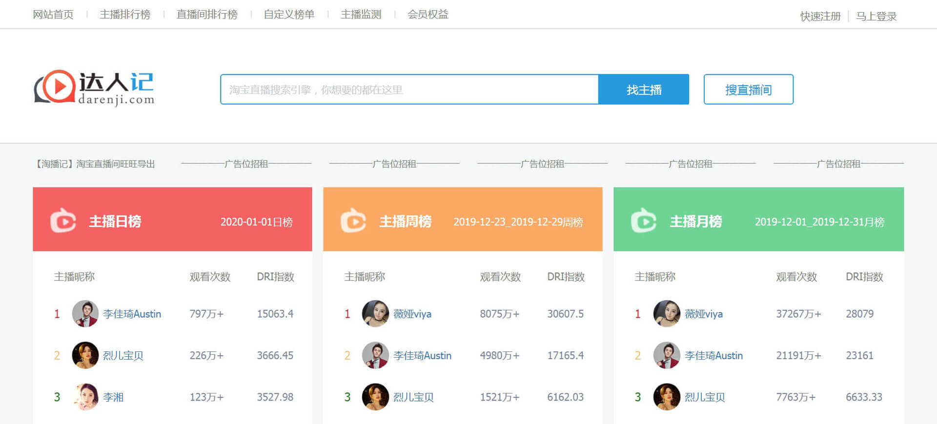Select 自定义榜单 in the navigation bar
Viewport: 937px width, 424px height.
click(289, 15)
